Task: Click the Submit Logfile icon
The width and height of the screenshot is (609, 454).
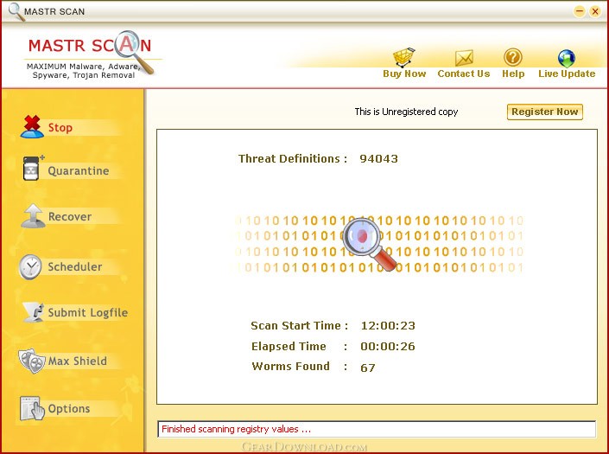Action: click(34, 312)
